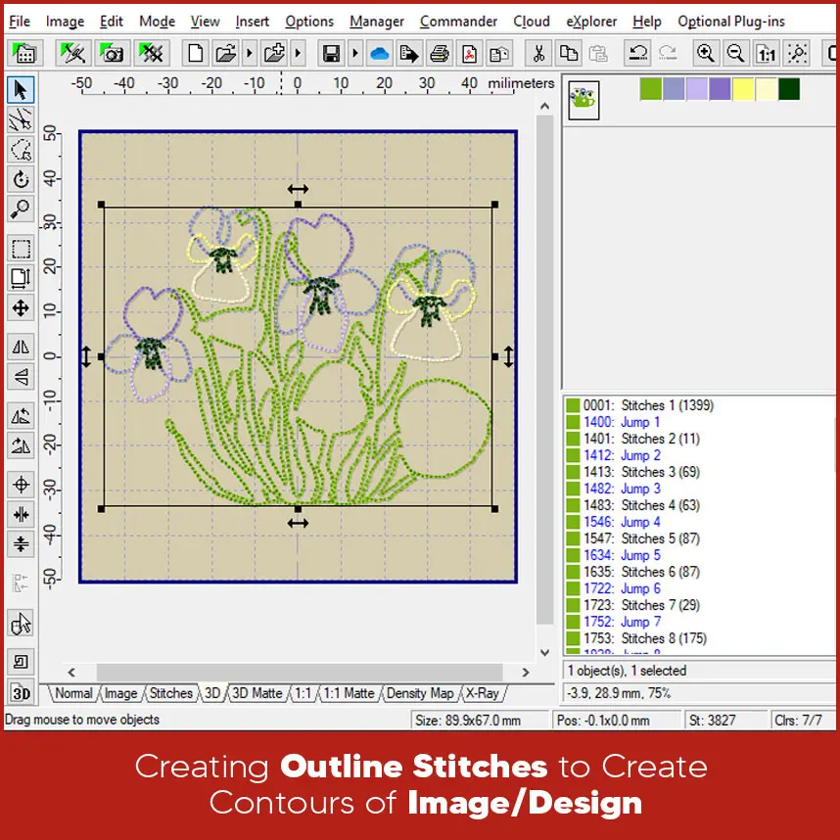
Task: Open the Commander menu
Action: [458, 21]
